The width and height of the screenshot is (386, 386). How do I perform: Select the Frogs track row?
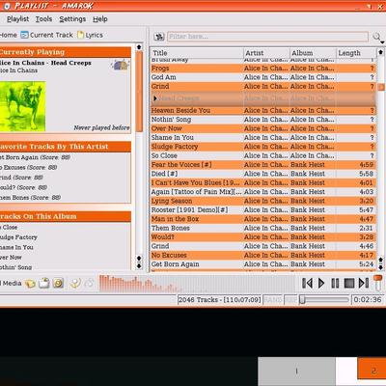click(263, 69)
